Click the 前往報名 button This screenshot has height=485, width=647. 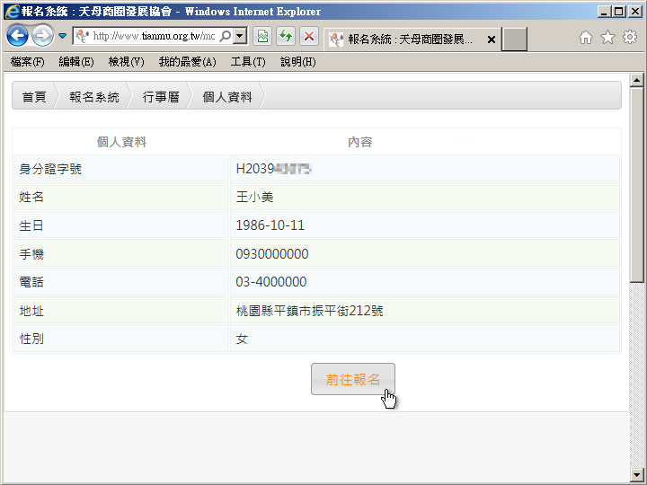pos(352,379)
